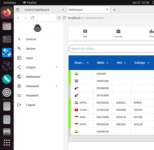Click the System wrench icon
154x150 pixels.
coord(19,48)
